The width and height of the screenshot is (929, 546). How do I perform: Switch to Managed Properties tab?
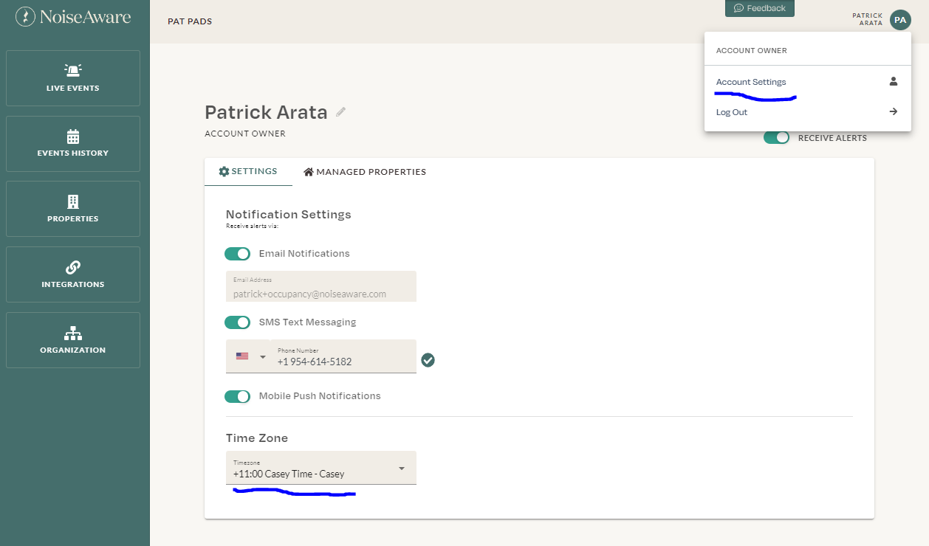pyautogui.click(x=365, y=172)
